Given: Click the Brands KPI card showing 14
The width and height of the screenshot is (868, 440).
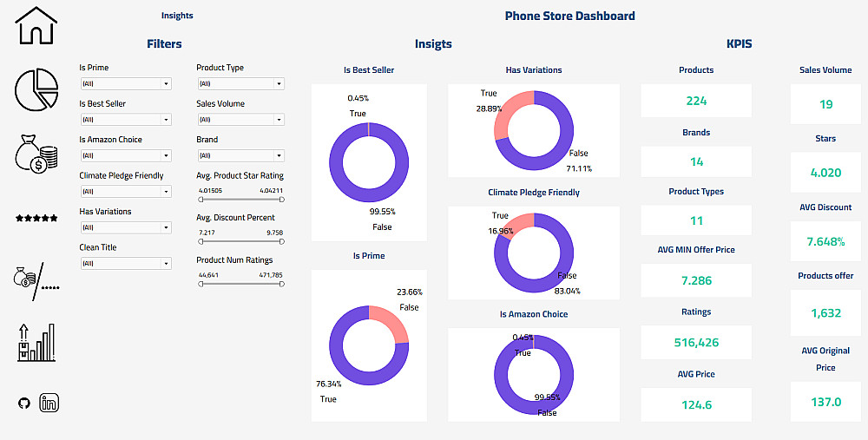Looking at the screenshot, I should pos(696,161).
